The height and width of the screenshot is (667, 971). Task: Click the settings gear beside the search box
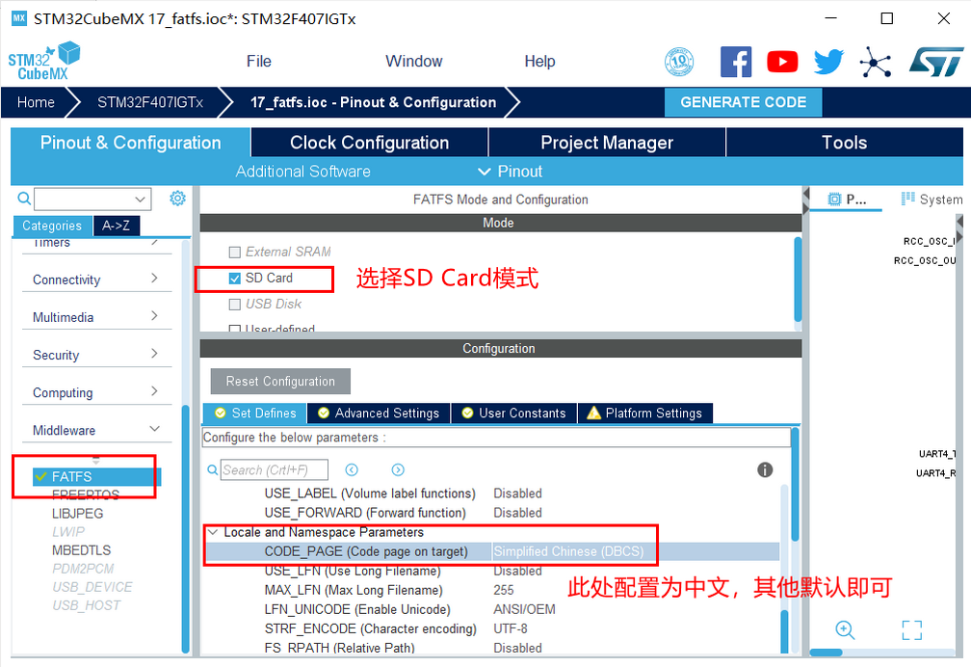[x=177, y=199]
